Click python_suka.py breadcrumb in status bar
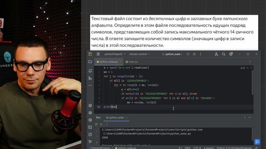 [127, 148]
